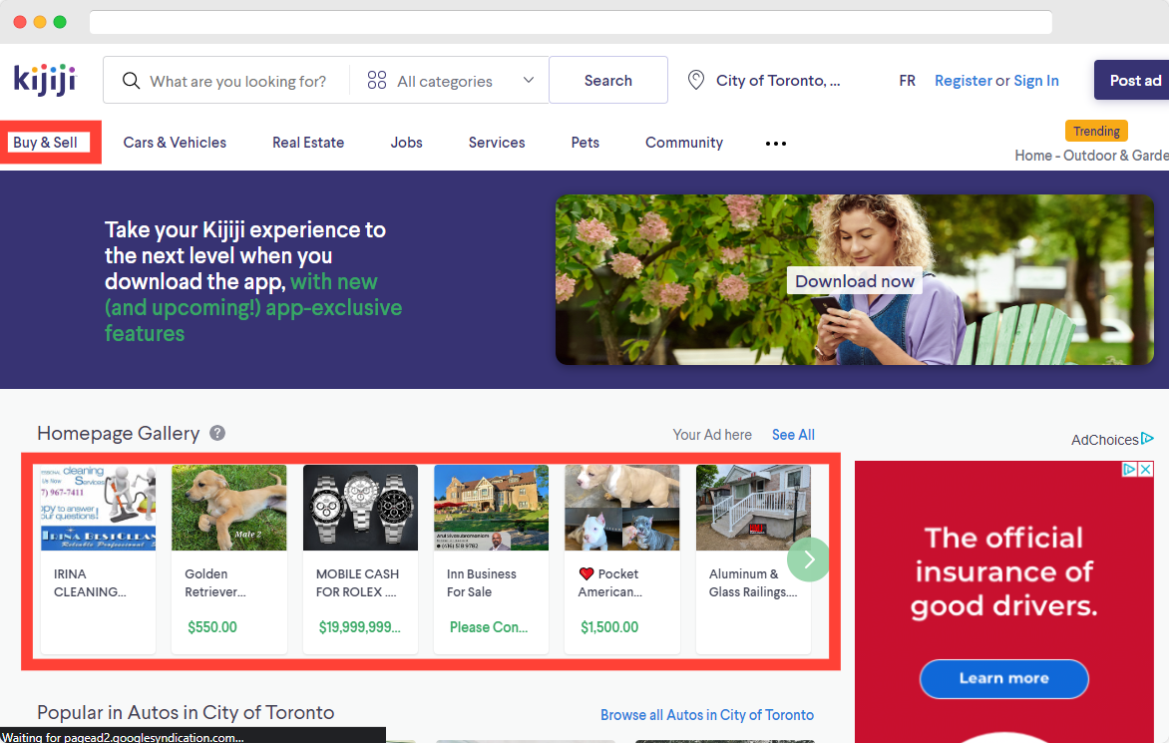
Task: Click Download now on the app banner
Action: coord(854,280)
